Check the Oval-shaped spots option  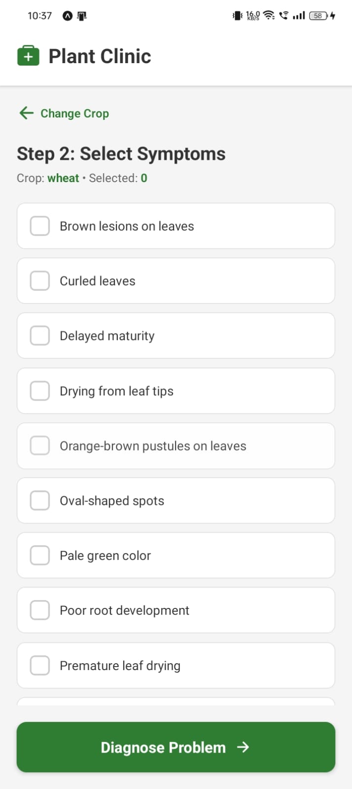click(x=40, y=500)
